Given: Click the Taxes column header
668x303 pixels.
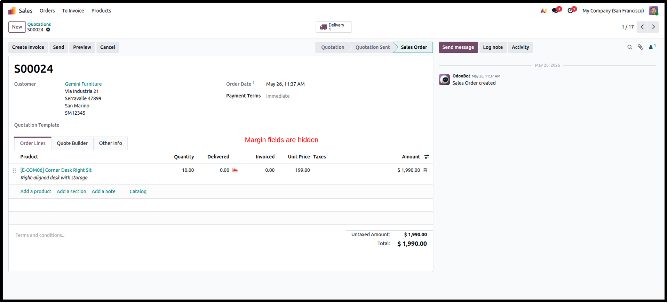Looking at the screenshot, I should pos(319,157).
